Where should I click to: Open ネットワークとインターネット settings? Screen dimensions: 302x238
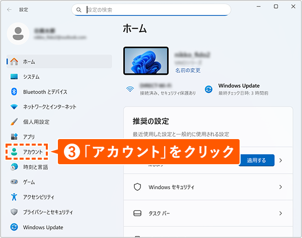49,107
